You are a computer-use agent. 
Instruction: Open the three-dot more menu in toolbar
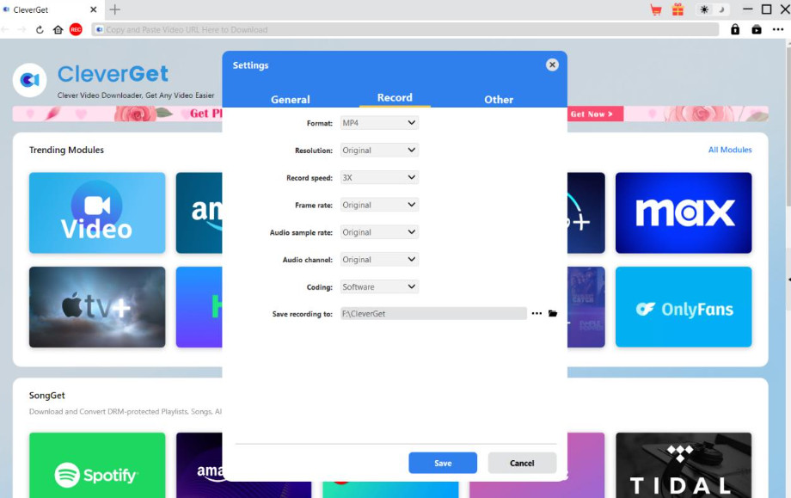[x=778, y=29]
